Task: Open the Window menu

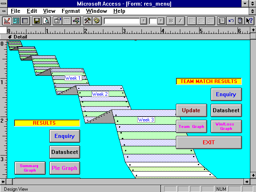Action: [x=97, y=11]
